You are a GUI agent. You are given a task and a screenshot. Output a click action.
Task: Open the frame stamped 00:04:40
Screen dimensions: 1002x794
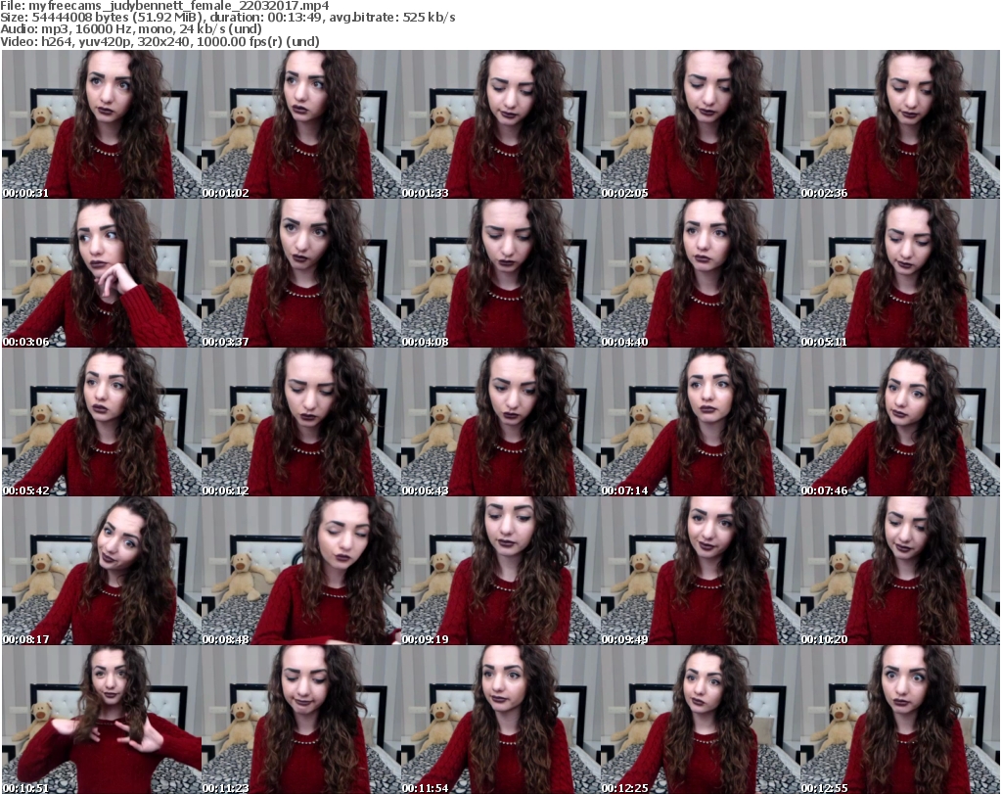click(700, 273)
